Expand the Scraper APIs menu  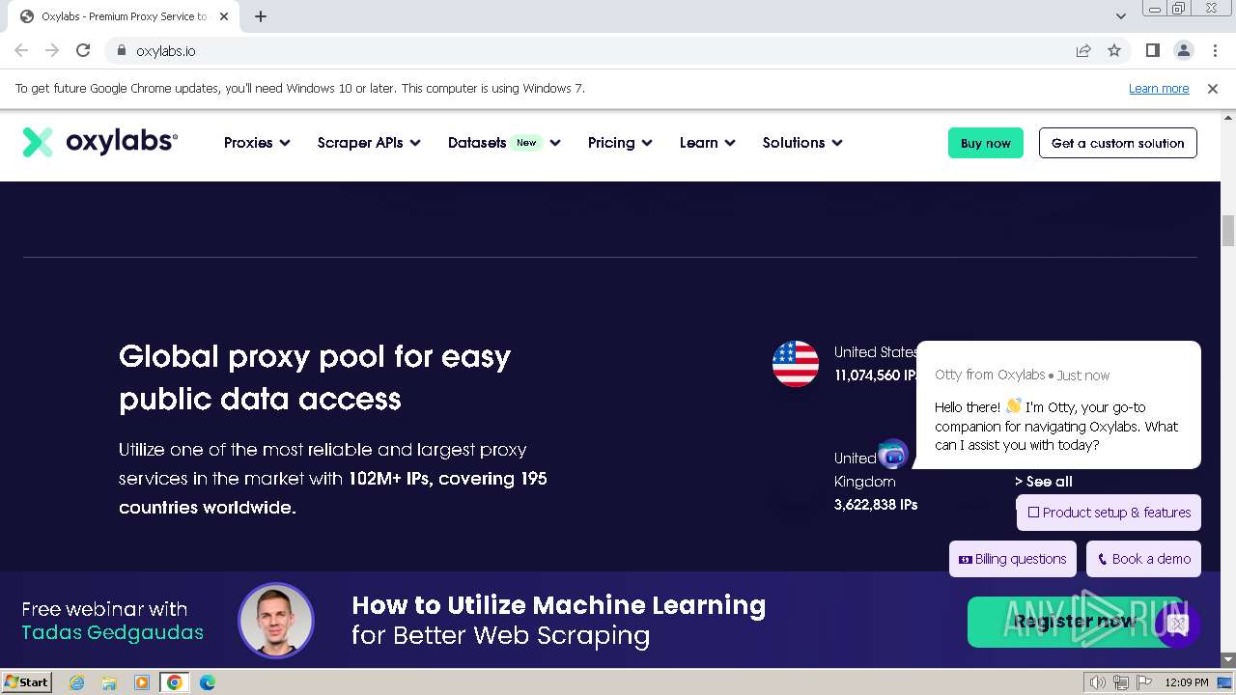(369, 143)
